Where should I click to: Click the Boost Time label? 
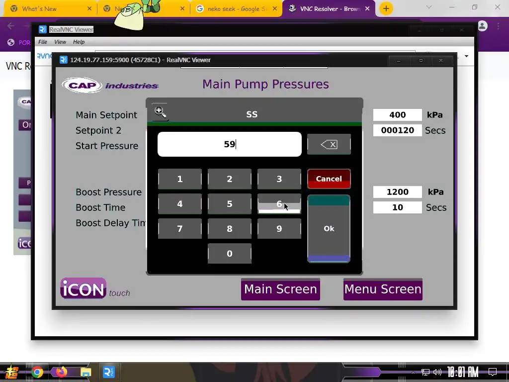click(x=100, y=207)
